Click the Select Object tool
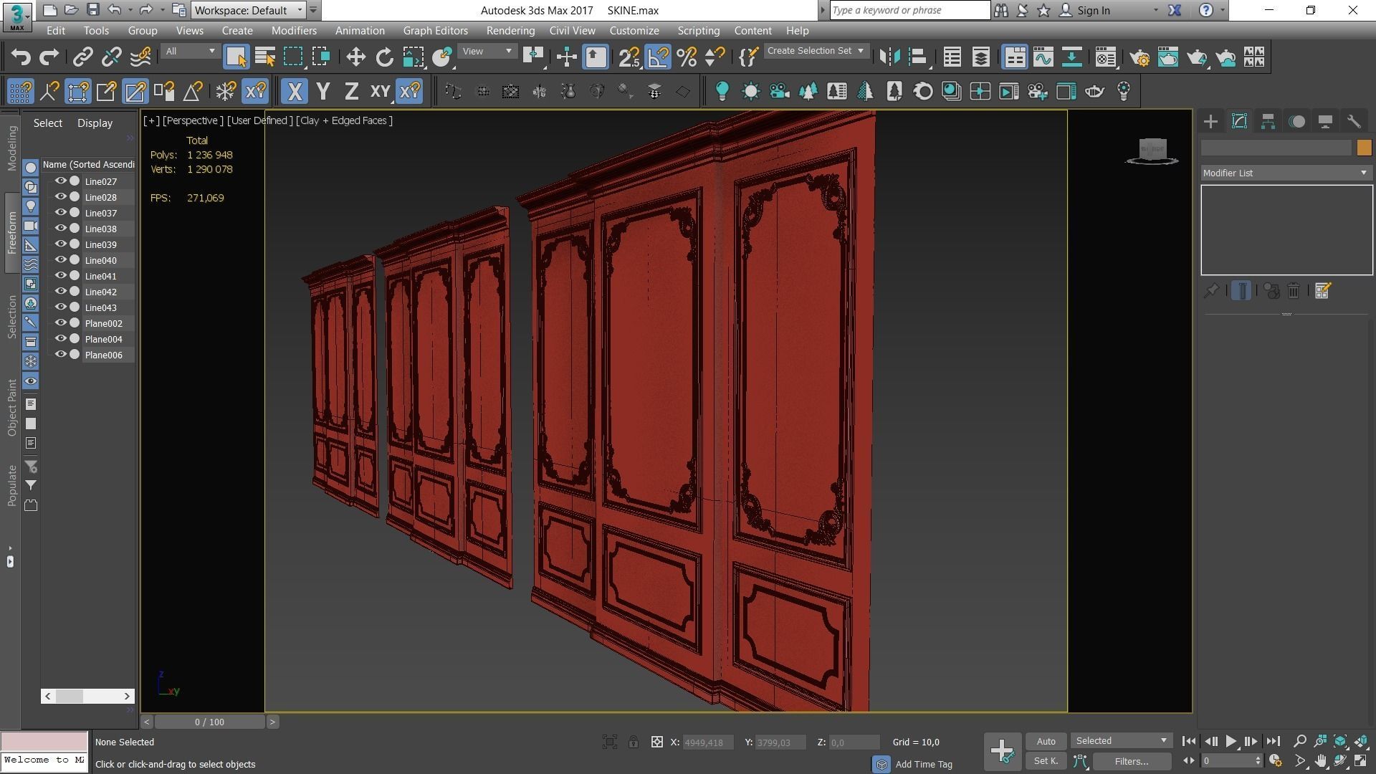 [236, 57]
